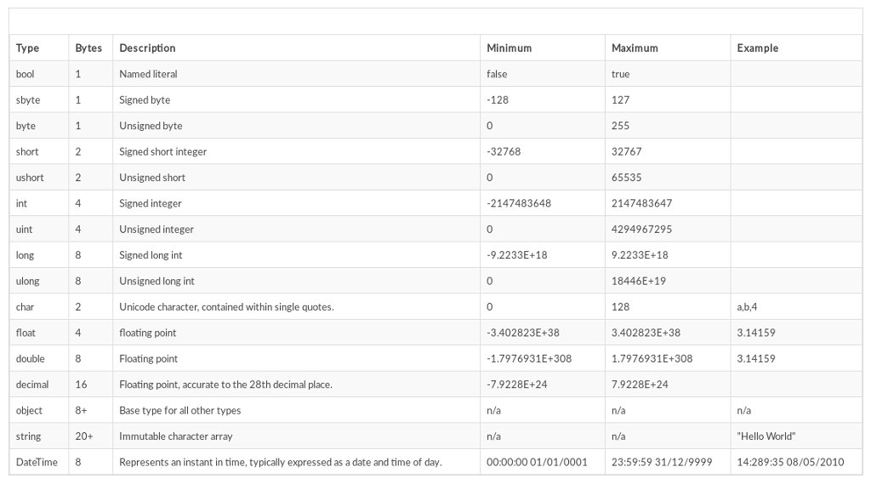The height and width of the screenshot is (484, 871).
Task: Click the Type column header
Action: [x=28, y=48]
